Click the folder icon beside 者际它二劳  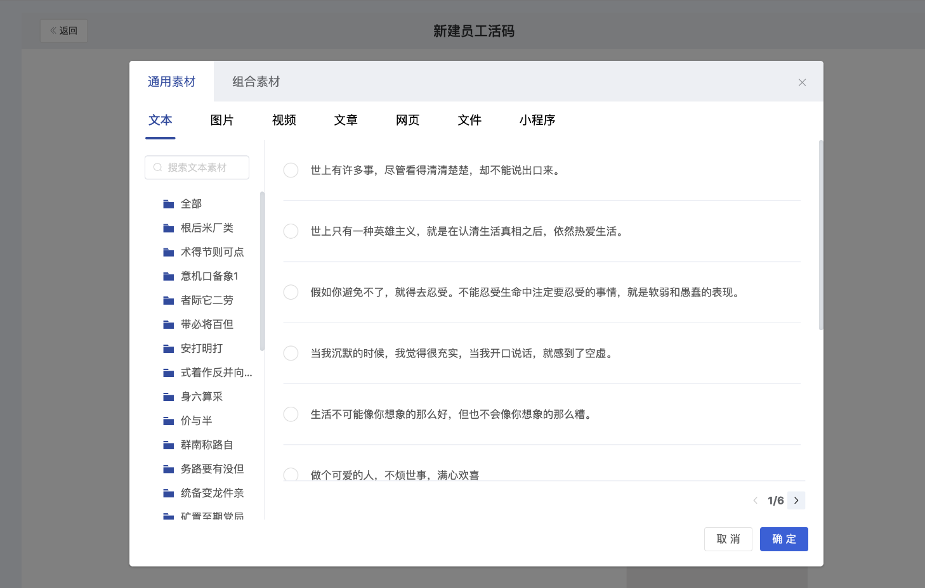[x=169, y=300]
